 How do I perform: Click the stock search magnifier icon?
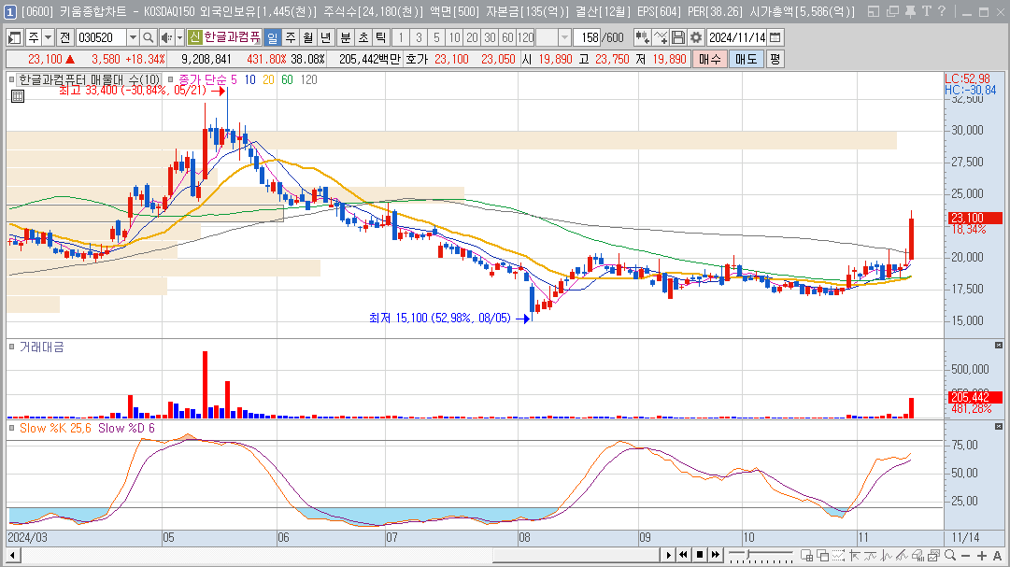tap(149, 38)
